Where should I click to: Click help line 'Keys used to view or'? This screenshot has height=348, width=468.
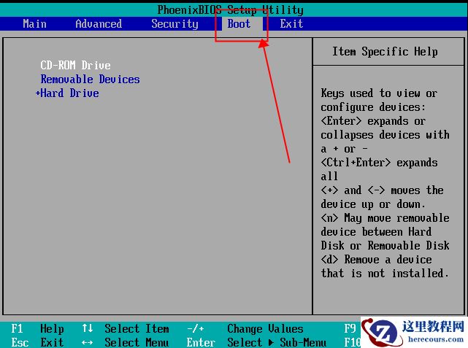[x=379, y=93]
